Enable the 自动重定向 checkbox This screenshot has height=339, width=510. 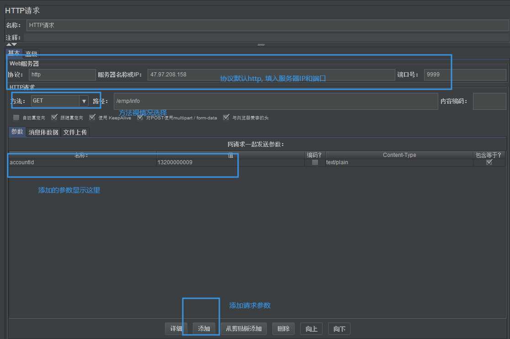click(16, 118)
